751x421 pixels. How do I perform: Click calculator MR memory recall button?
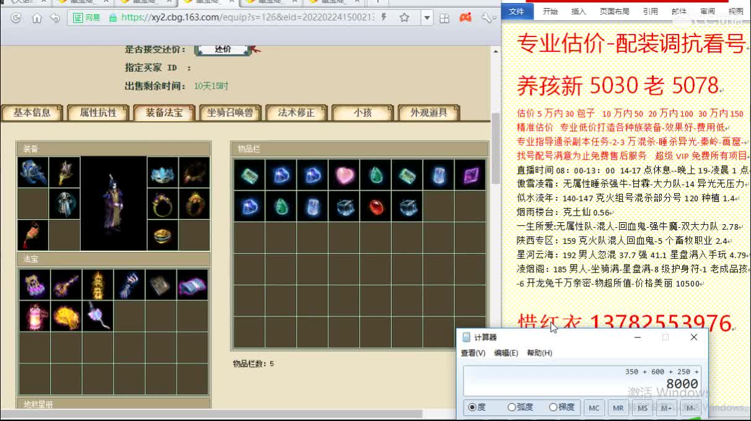point(618,408)
